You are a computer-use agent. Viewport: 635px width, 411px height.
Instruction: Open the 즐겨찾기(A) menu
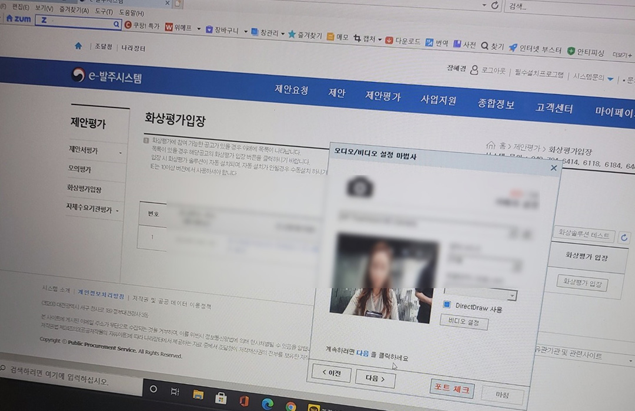[74, 10]
